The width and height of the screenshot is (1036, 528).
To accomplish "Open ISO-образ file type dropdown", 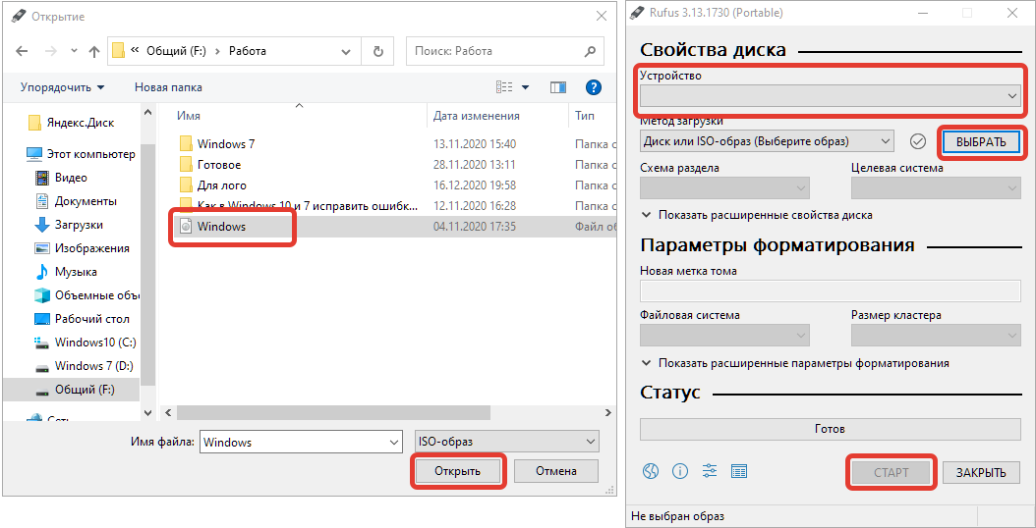I will pos(506,443).
